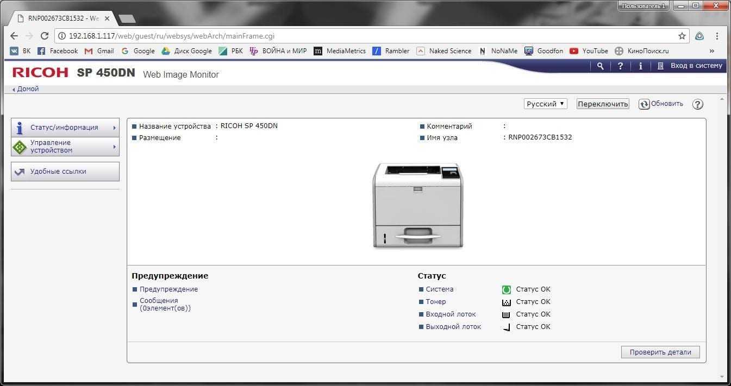
Task: Close the RNP002673CB1532 tab
Action: pyautogui.click(x=108, y=18)
